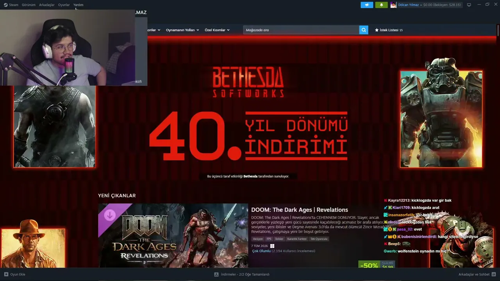
Task: Open İndirmeler 2/2 Öğe Tamamlandı status
Action: click(x=245, y=274)
